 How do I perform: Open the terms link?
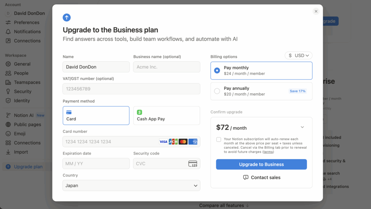268,152
